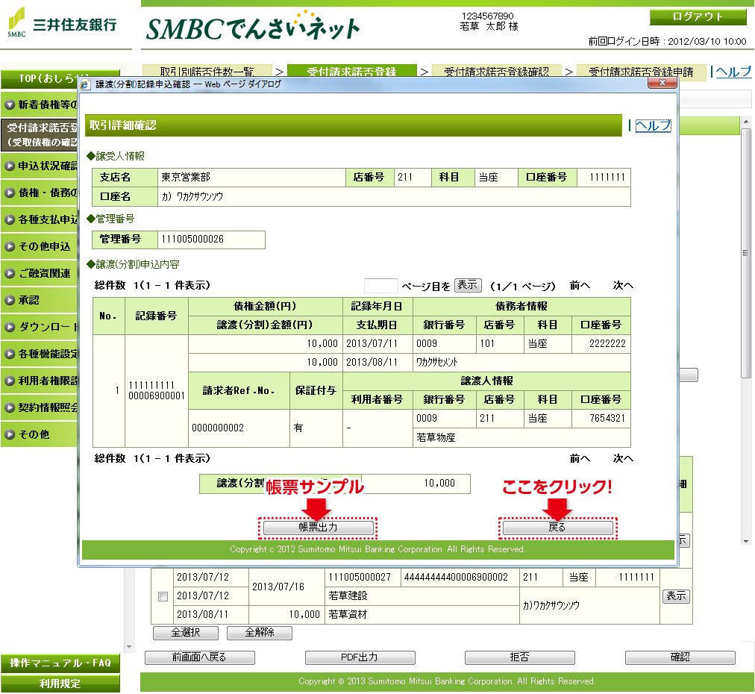Click the 前画面へ戻る button
The height and width of the screenshot is (694, 755).
click(x=200, y=657)
